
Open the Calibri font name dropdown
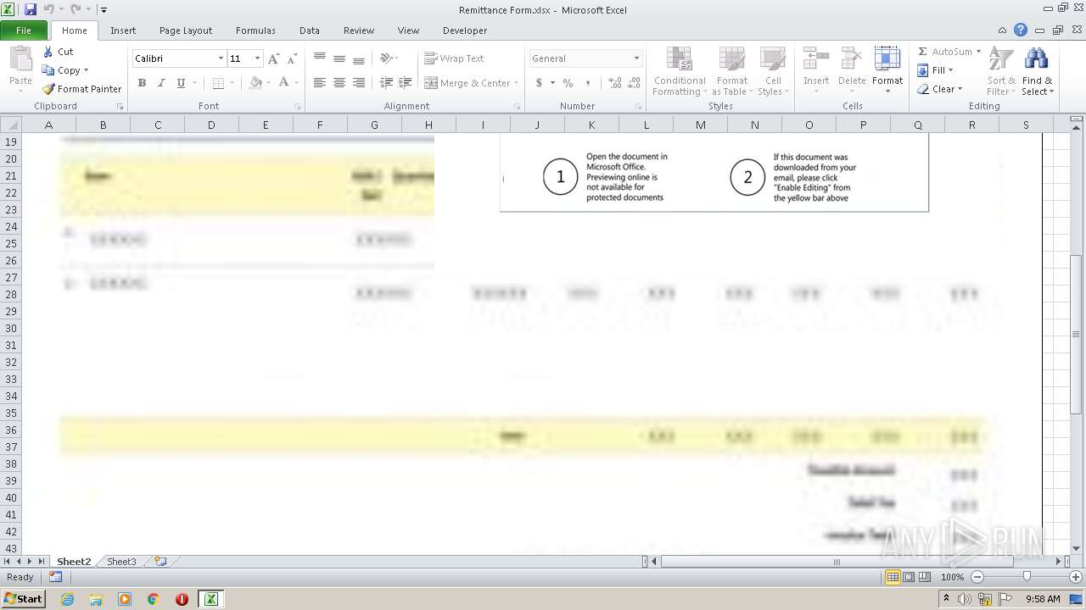221,58
